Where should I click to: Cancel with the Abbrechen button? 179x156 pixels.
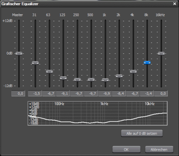click(159, 149)
